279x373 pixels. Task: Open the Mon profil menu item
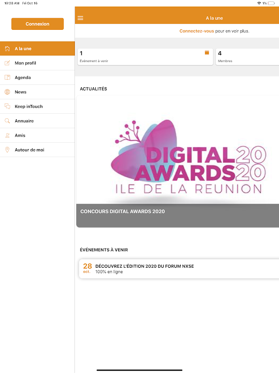(38, 63)
